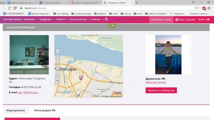
Task: Zoom in the map with plus button
Action: [x=58, y=80]
